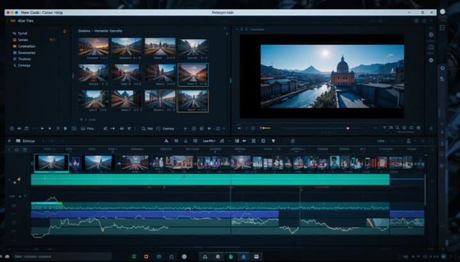Open the orange taskbar app icon

click(x=146, y=257)
